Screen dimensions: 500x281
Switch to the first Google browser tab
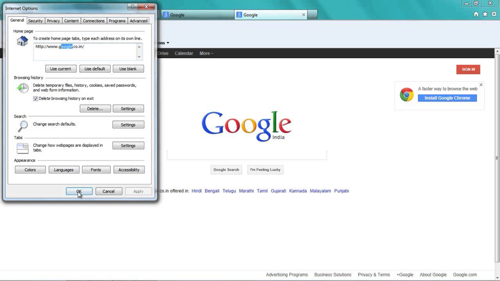197,15
